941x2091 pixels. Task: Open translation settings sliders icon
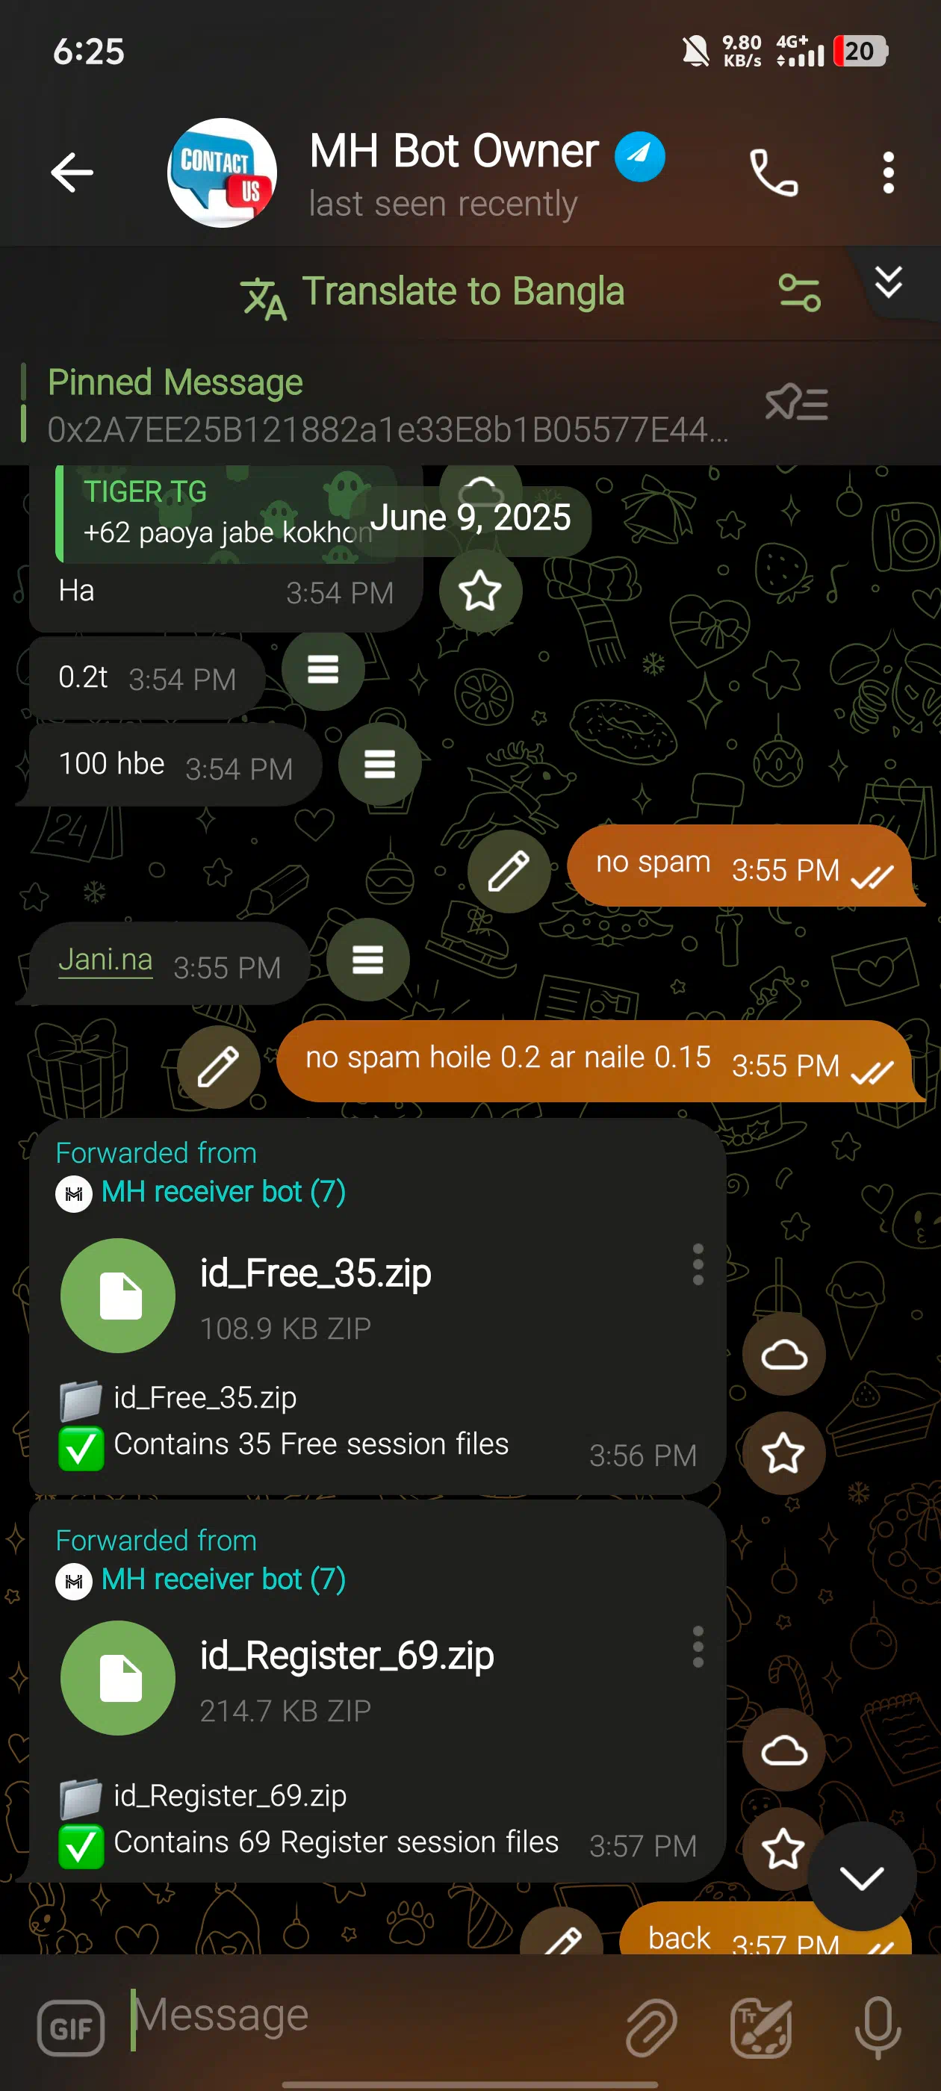coord(800,292)
